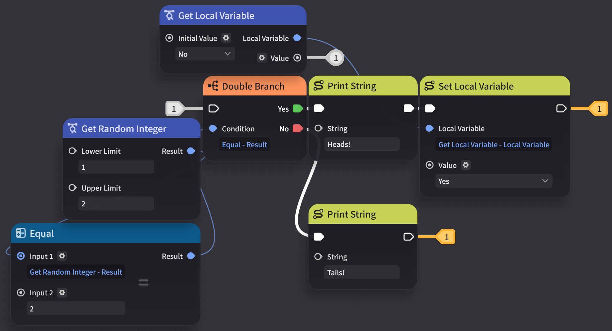This screenshot has width=612, height=331.
Task: Click the Tails! Print String header icon
Action: (x=319, y=214)
